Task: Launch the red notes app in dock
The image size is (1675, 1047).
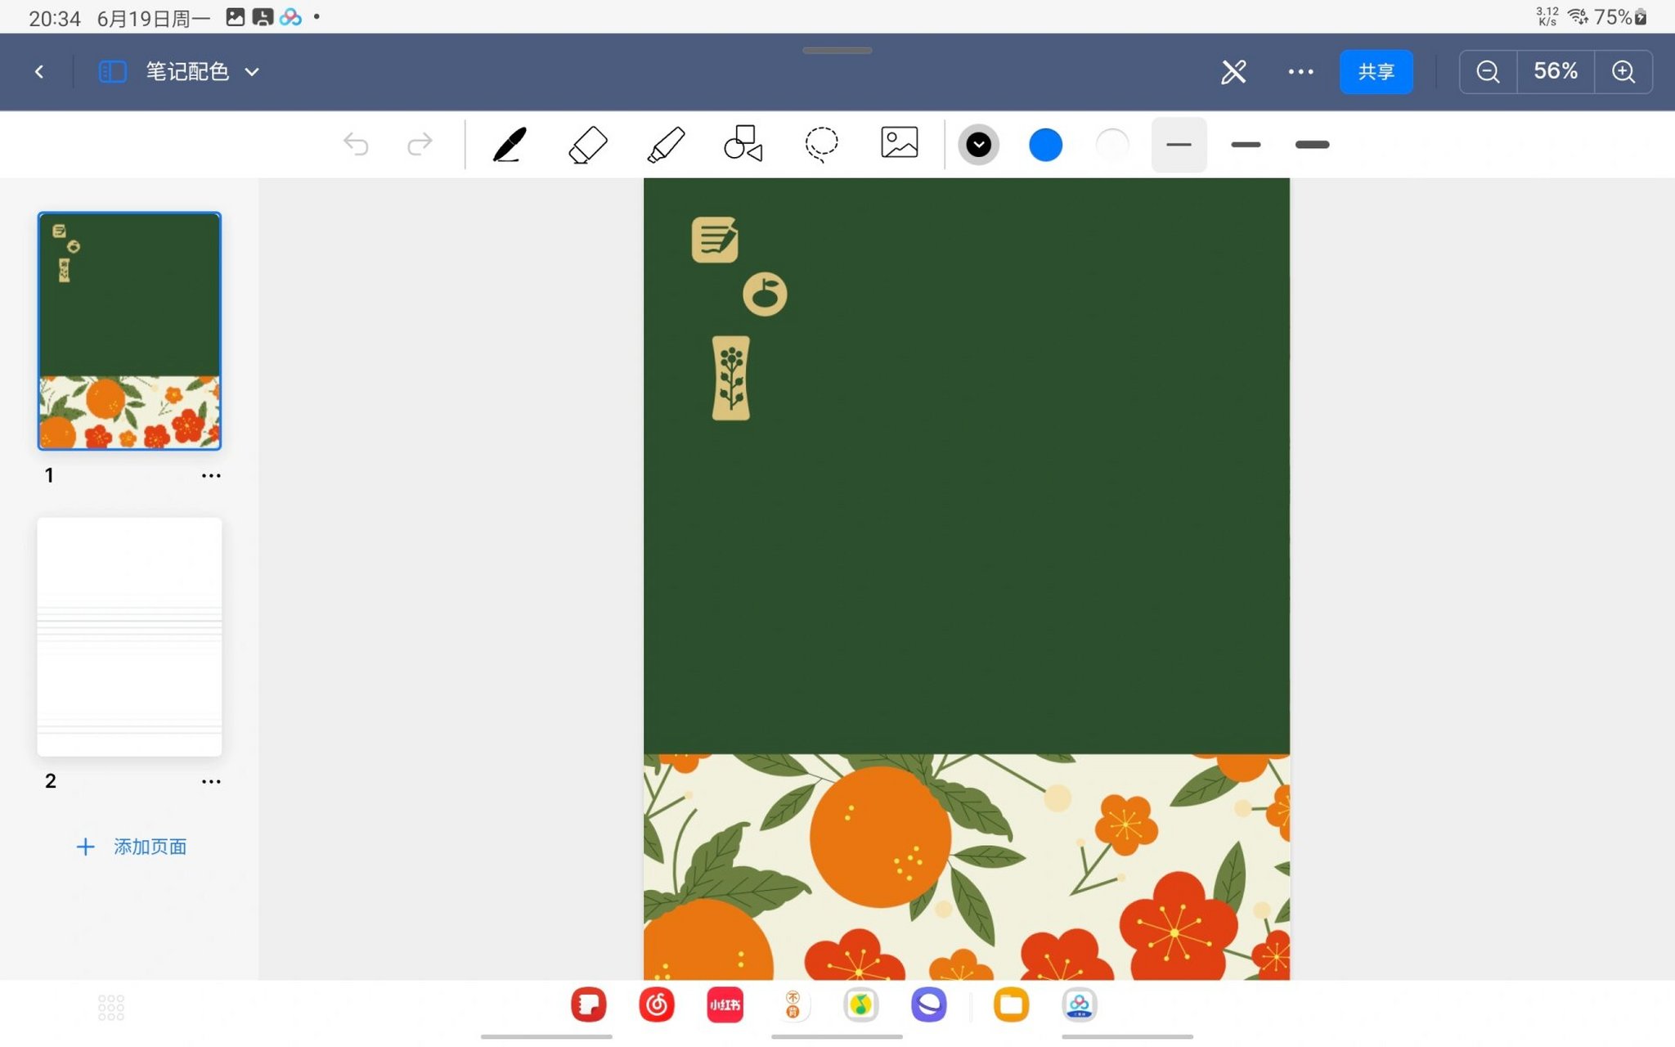Action: tap(589, 1004)
